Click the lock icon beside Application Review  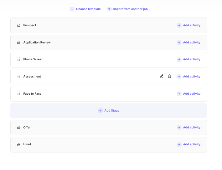click(18, 42)
